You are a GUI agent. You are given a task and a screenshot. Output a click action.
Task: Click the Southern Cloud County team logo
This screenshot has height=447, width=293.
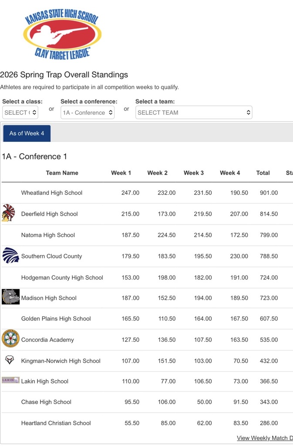point(10,255)
